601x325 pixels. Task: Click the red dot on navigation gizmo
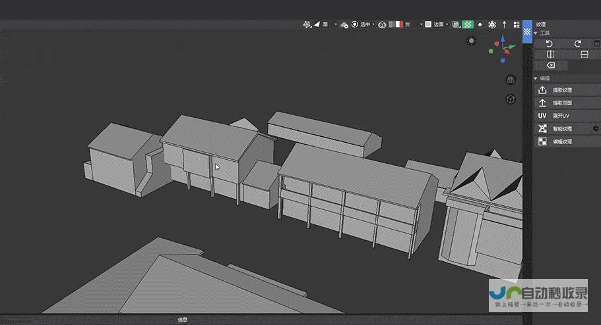tap(497, 44)
